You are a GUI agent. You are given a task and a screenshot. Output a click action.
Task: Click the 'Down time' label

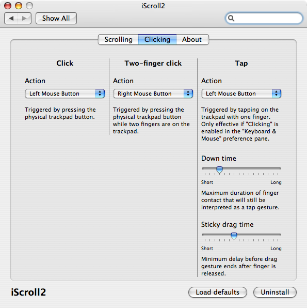(219, 158)
